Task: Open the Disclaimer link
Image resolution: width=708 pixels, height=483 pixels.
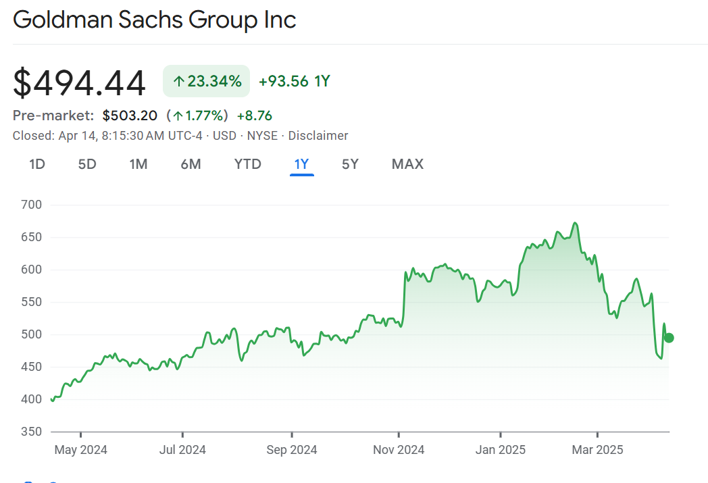Action: coord(318,136)
